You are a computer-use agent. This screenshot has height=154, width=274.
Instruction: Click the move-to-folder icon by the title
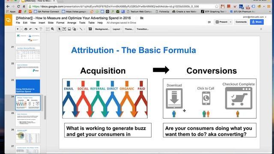coord(142,18)
